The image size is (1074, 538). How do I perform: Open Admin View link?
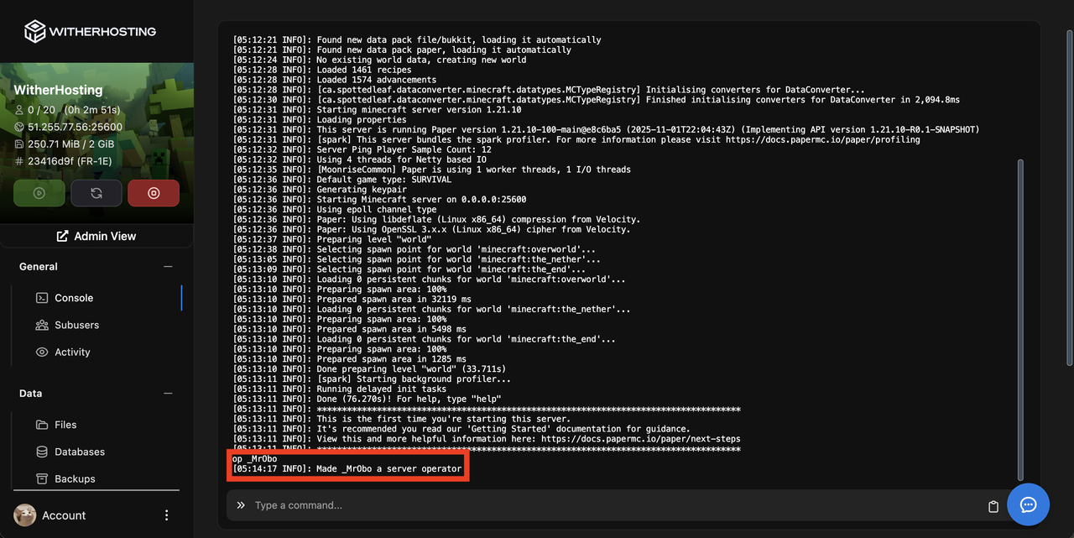click(96, 236)
